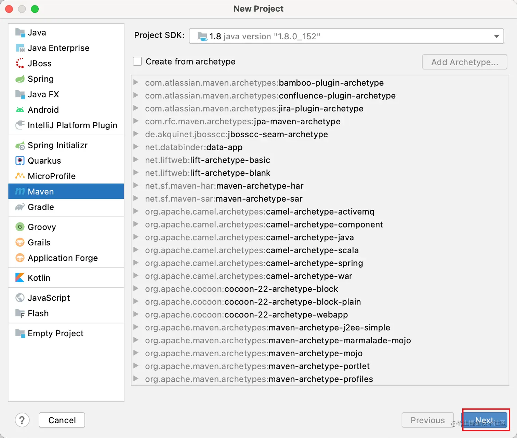Screen dimensions: 517x438
Task: Select the Maven 'm' icon
Action: click(20, 191)
